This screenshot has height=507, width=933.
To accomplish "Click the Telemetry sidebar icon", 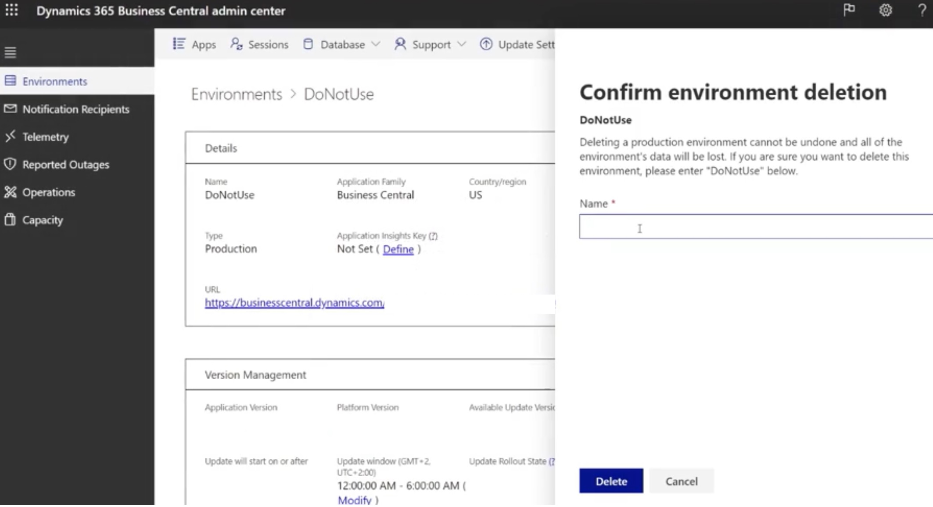I will pos(10,137).
